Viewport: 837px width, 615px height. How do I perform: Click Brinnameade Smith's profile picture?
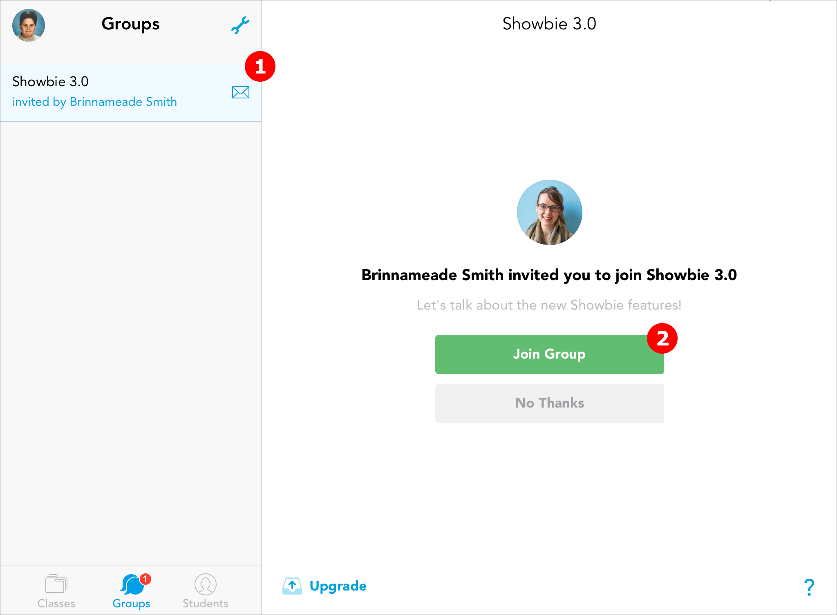549,212
